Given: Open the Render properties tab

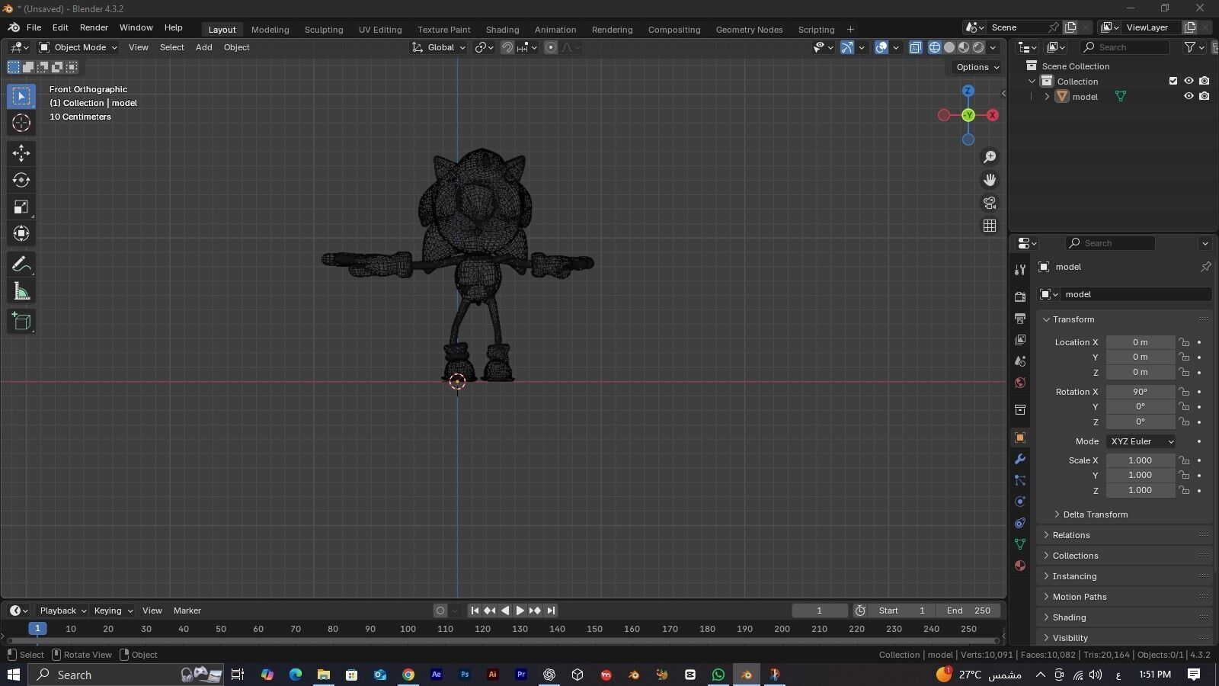Looking at the screenshot, I should 1020,297.
